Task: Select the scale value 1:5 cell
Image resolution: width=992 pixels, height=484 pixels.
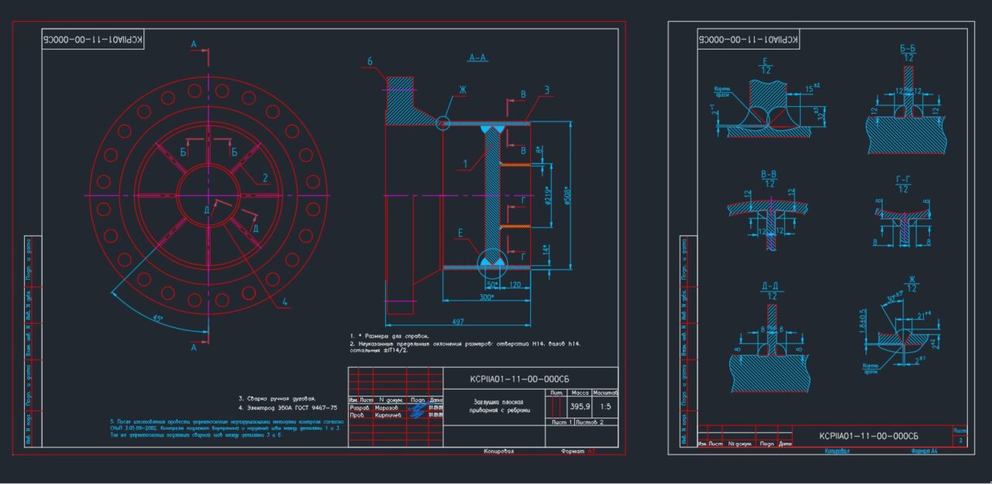Action: (604, 406)
